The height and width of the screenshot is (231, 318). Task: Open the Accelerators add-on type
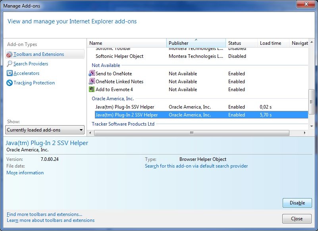(x=26, y=73)
